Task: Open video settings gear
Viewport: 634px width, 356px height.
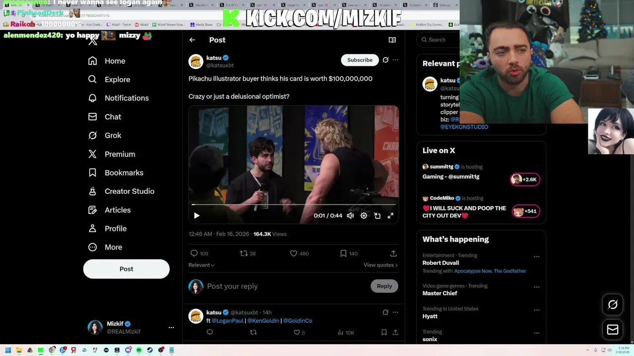Action: click(364, 216)
